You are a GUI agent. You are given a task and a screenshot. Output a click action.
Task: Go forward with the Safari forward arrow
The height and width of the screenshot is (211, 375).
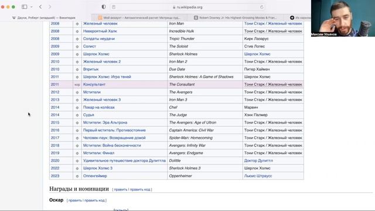[49, 7]
